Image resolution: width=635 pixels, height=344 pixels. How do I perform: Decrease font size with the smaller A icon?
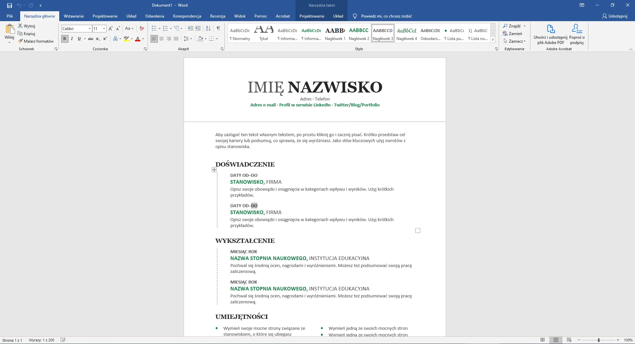118,28
